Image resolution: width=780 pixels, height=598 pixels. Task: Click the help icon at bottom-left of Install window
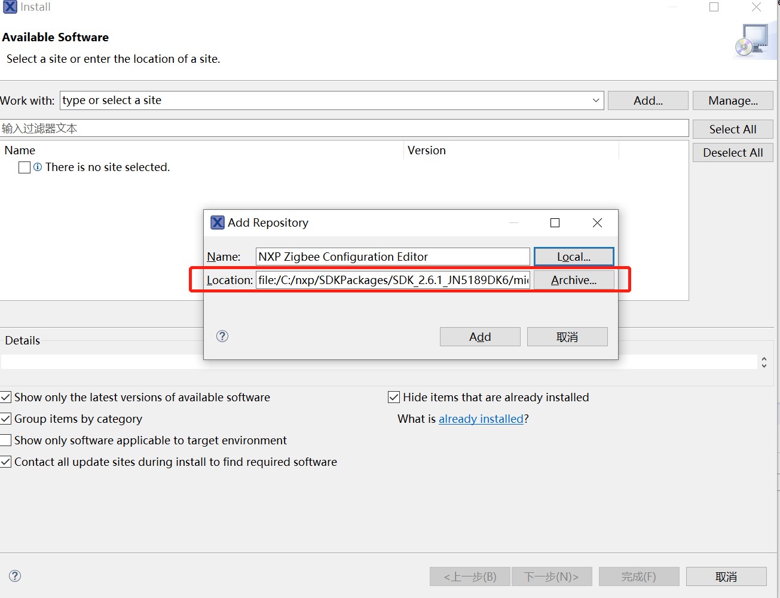[15, 576]
